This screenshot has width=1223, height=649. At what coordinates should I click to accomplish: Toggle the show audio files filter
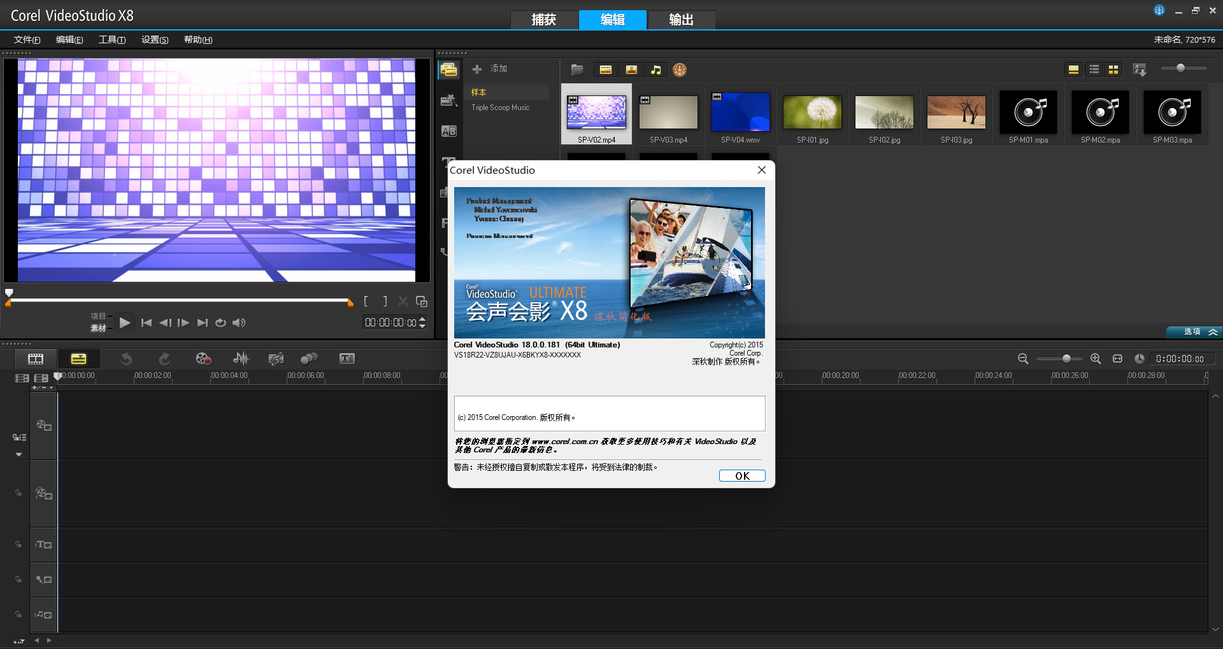tap(656, 69)
